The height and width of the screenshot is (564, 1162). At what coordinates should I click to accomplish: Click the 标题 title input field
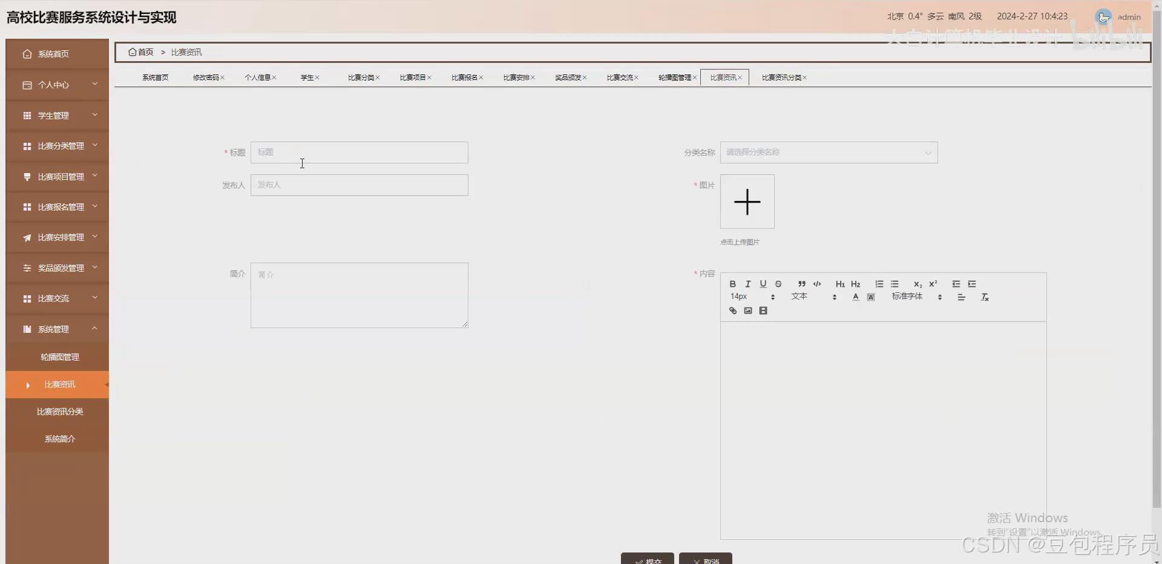point(359,152)
